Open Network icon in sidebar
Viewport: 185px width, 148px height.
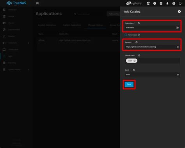[x=4, y=36]
